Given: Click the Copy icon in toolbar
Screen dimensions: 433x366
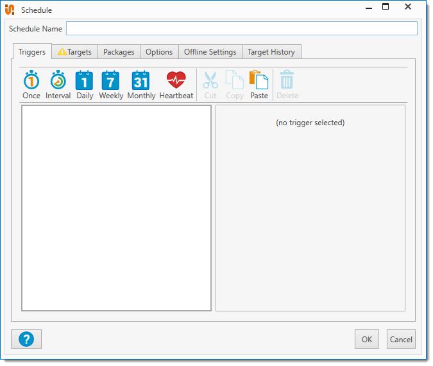Looking at the screenshot, I should tap(234, 85).
